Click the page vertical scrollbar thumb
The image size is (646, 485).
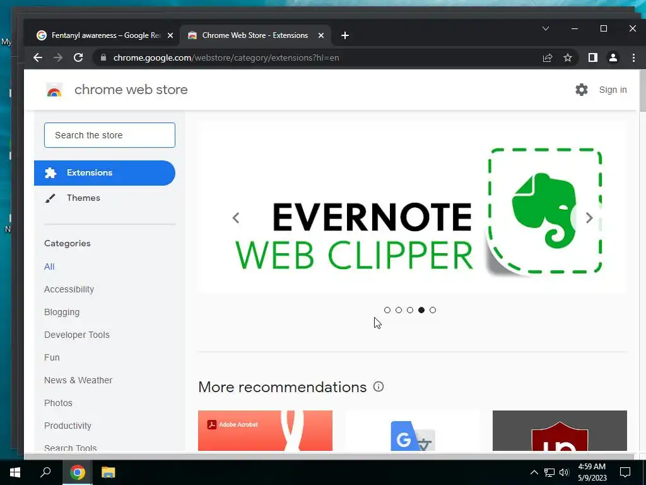point(643,91)
